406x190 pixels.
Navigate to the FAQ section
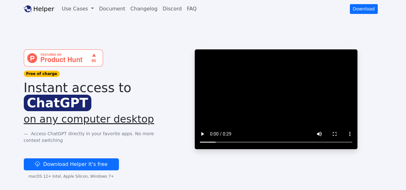(x=192, y=9)
